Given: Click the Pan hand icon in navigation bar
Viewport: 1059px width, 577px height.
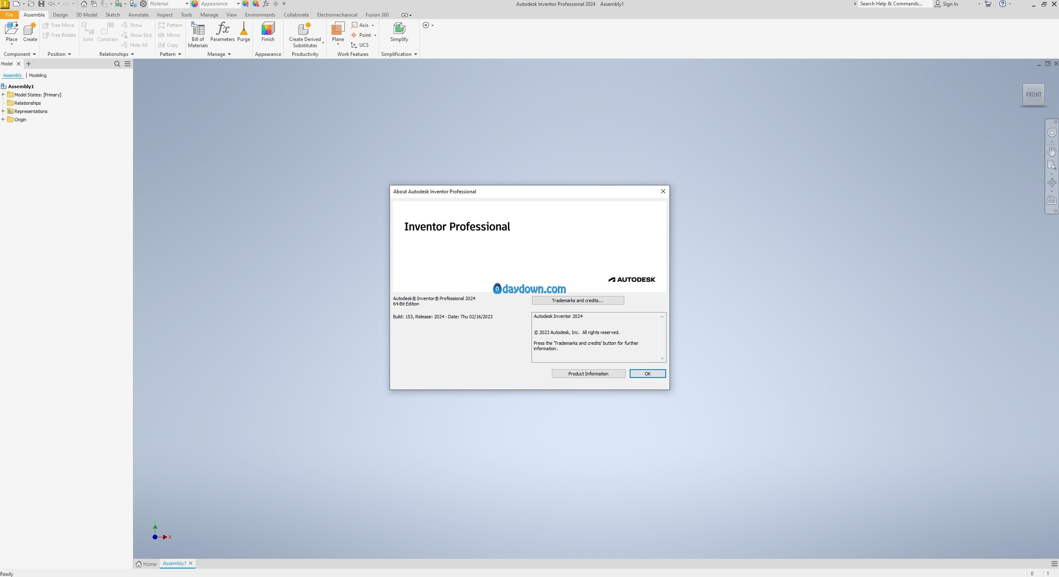Looking at the screenshot, I should (x=1052, y=151).
